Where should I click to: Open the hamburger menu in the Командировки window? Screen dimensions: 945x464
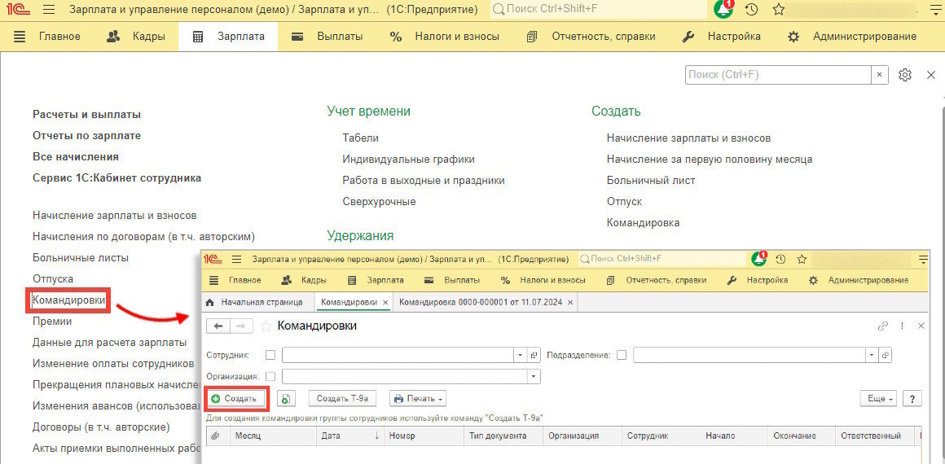point(237,259)
